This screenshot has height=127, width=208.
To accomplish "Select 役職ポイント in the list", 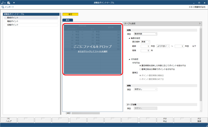I will tap(31, 25).
